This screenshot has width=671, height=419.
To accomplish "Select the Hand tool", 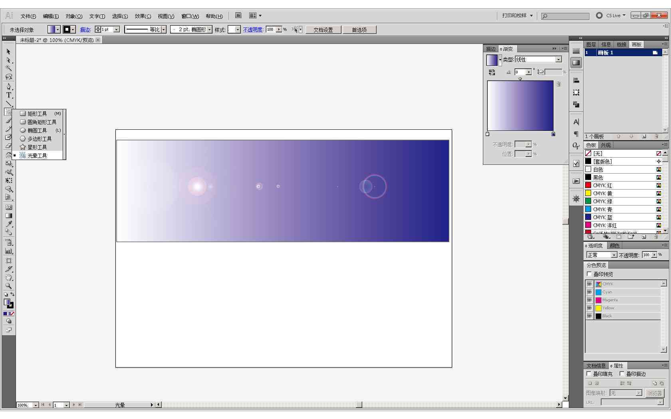I will 8,277.
